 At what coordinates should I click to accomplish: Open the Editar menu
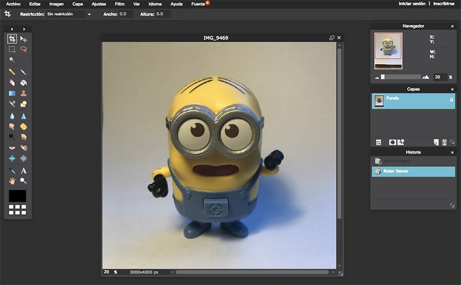point(35,4)
